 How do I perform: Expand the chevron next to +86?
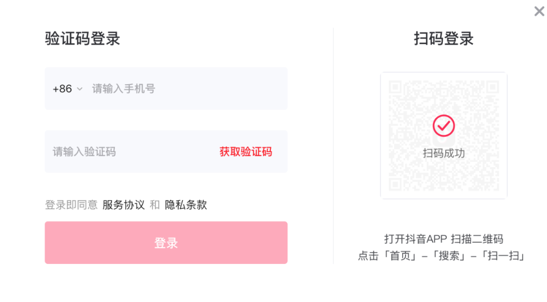pyautogui.click(x=80, y=88)
